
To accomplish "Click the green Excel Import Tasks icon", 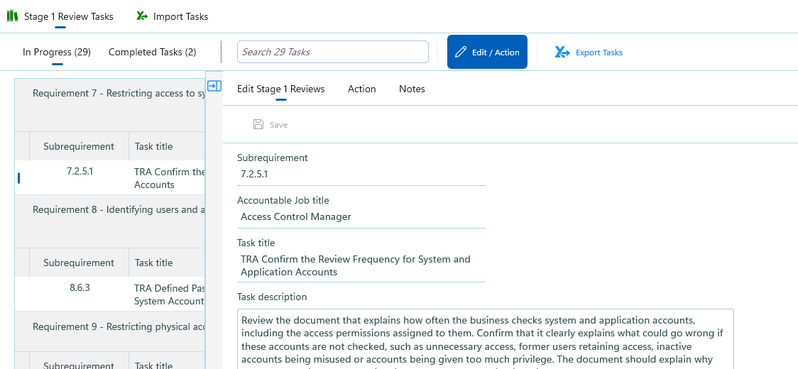I will tap(142, 16).
